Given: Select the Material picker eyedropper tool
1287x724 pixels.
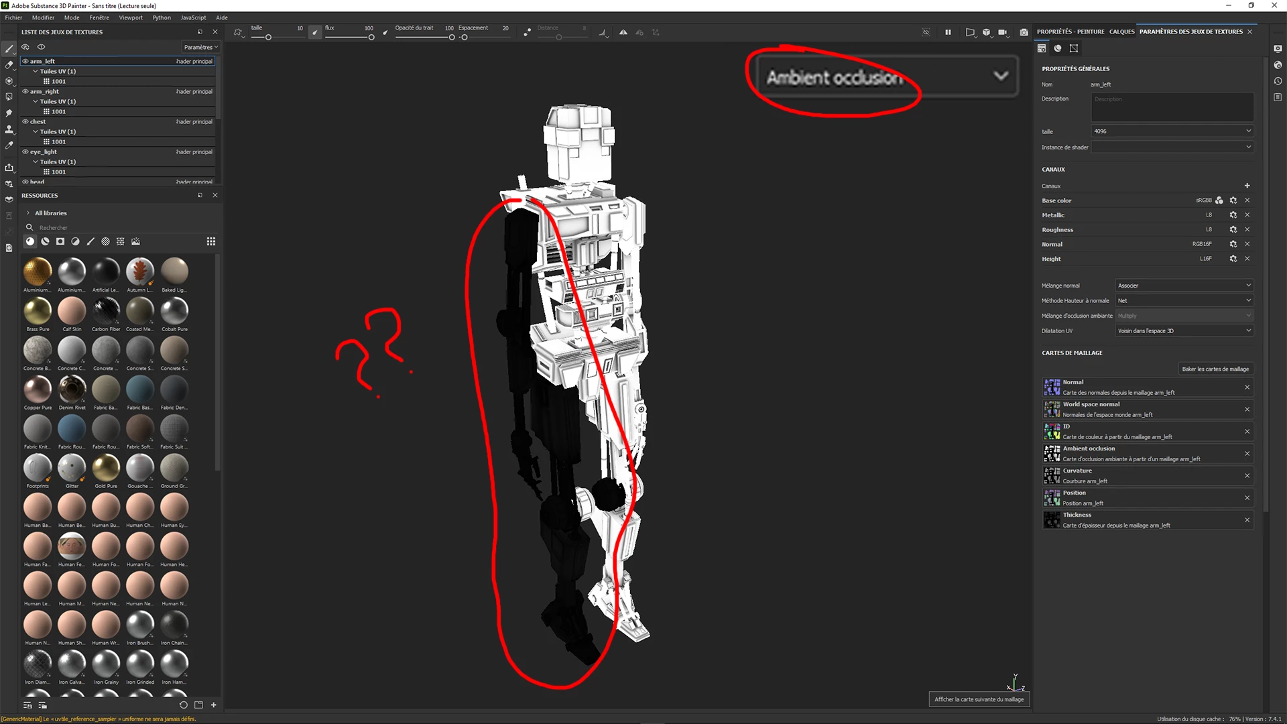Looking at the screenshot, I should [9, 145].
